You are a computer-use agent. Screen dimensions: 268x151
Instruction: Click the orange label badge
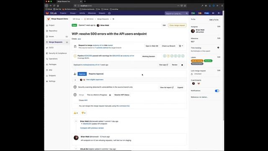coord(197,61)
